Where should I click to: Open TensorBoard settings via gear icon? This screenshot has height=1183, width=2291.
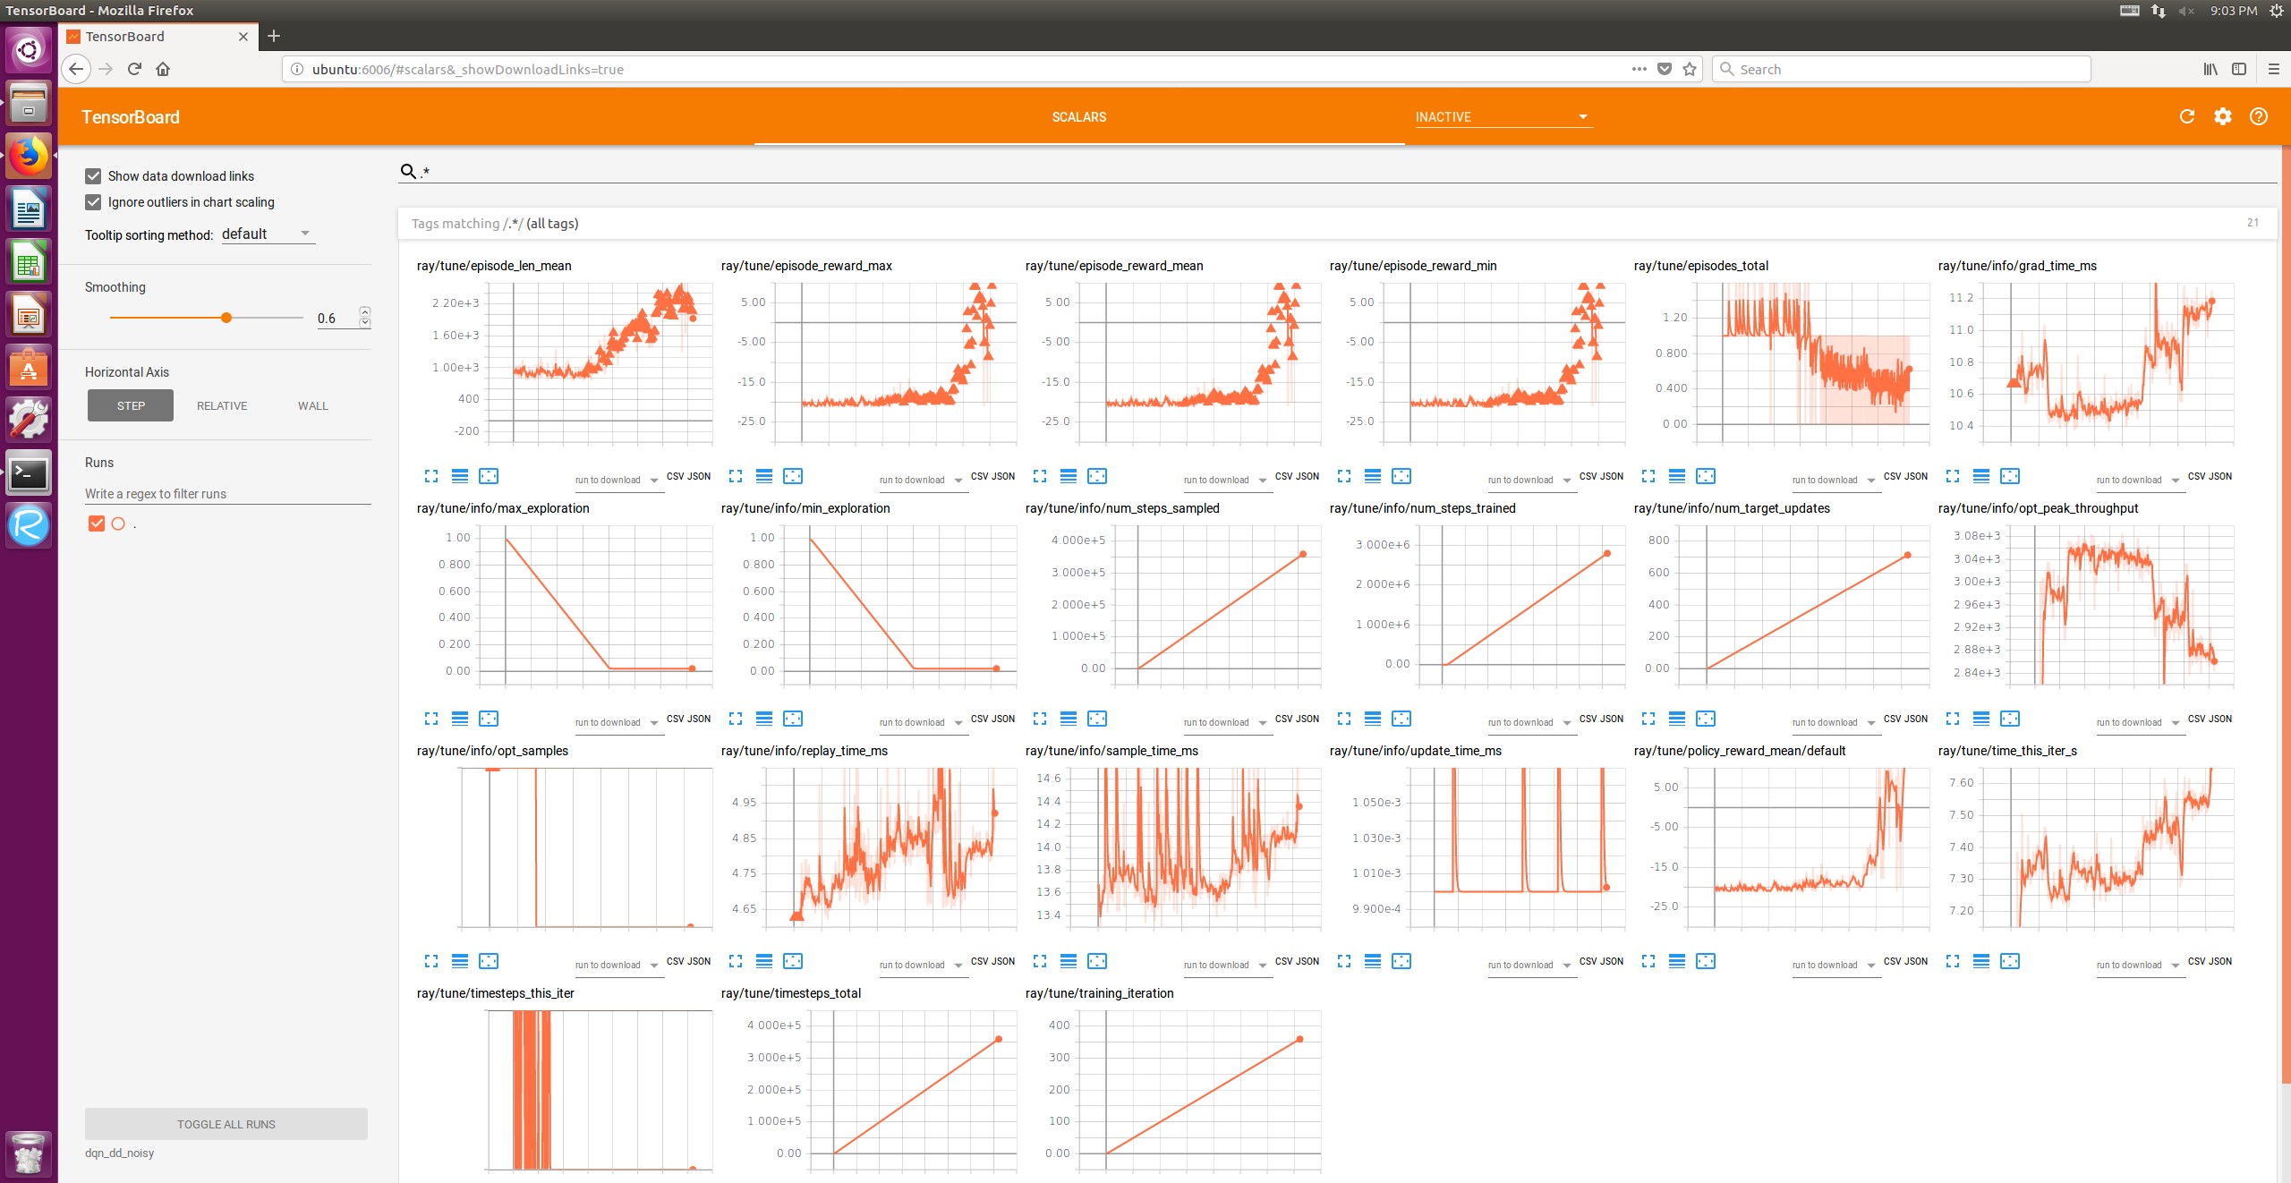[2223, 116]
